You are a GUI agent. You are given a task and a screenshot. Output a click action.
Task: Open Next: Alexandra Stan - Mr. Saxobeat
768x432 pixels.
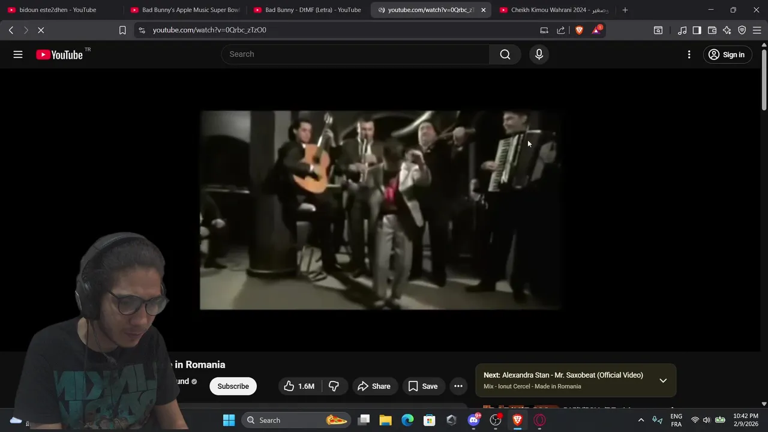pos(563,376)
